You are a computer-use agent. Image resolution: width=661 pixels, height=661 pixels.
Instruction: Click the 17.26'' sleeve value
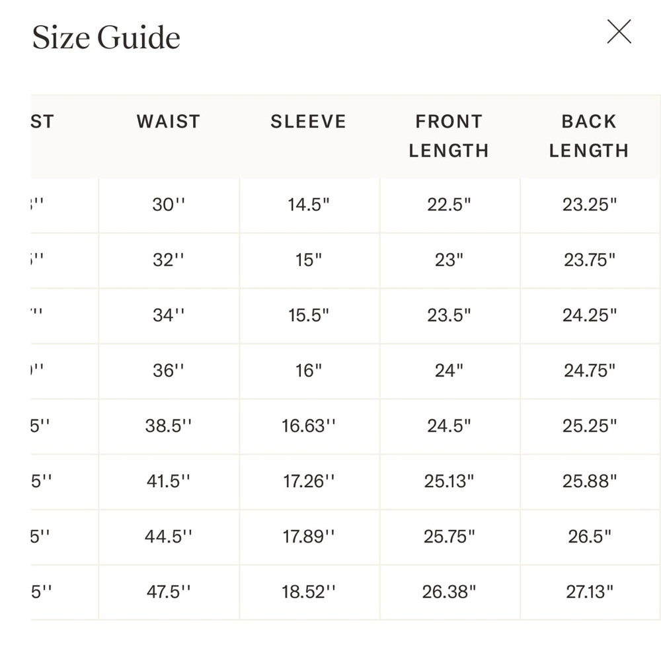309,481
